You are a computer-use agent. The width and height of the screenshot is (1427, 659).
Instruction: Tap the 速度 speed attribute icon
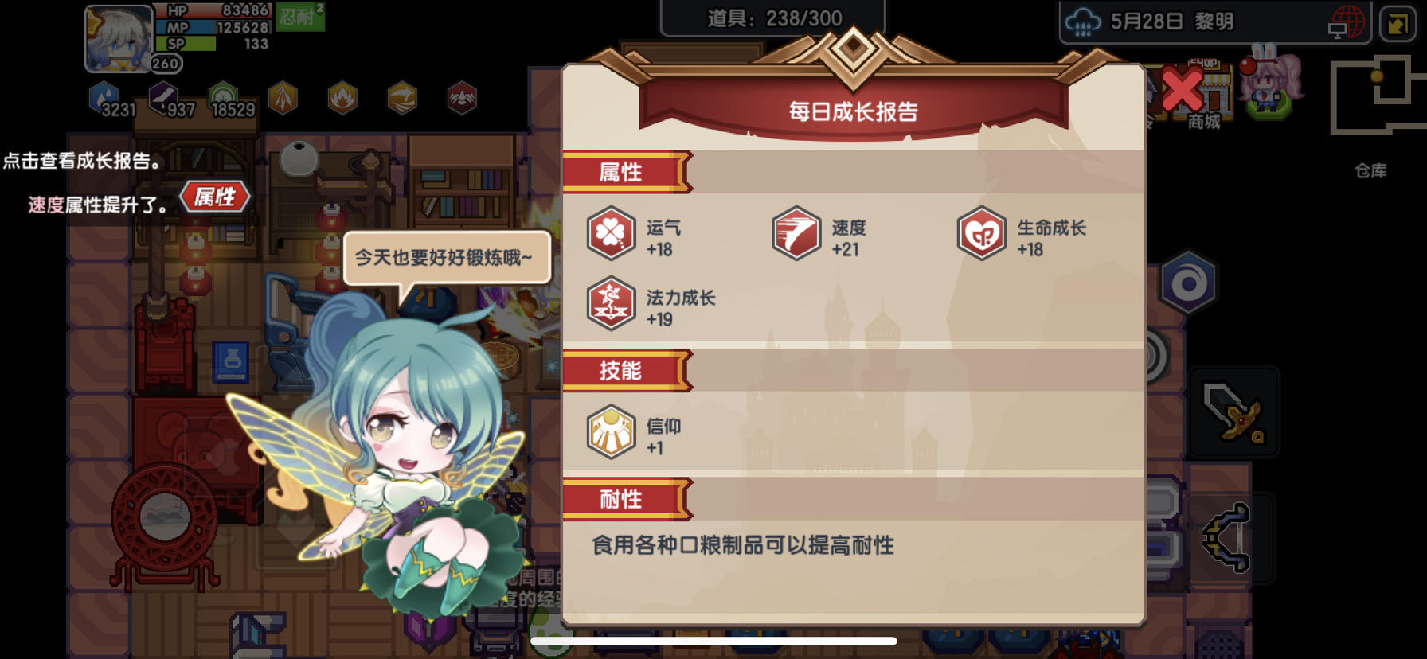[x=796, y=233]
